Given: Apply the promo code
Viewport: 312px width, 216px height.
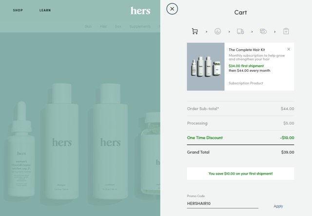Looking at the screenshot, I should [278, 206].
